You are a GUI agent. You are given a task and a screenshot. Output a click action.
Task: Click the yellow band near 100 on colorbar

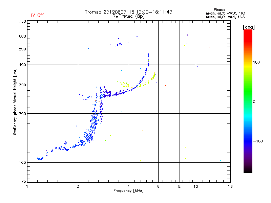tap(248, 66)
